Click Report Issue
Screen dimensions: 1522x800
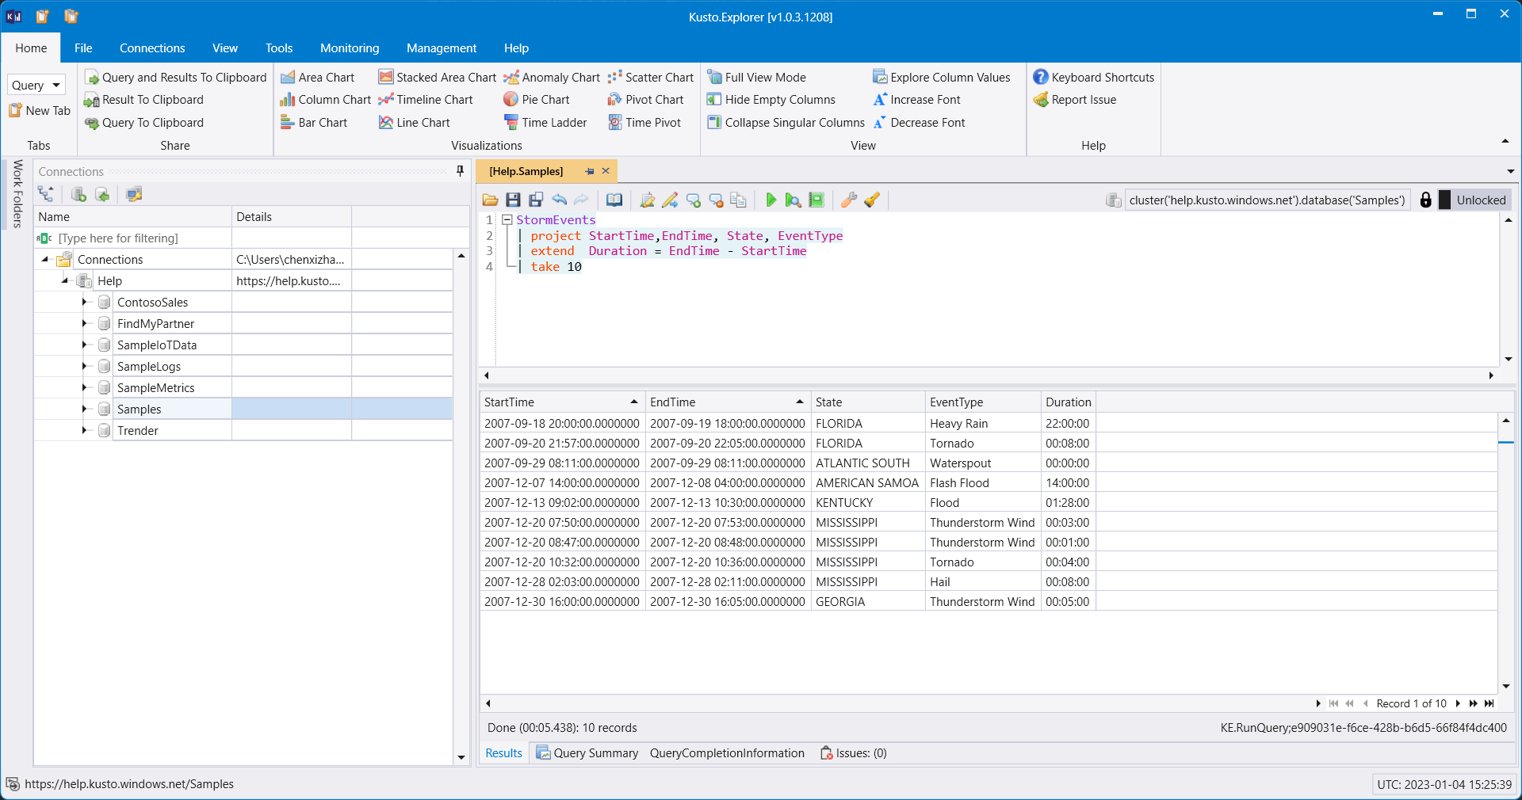point(1075,100)
